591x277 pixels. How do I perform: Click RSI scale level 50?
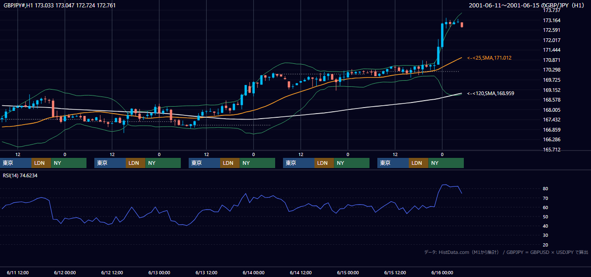coord(545,217)
